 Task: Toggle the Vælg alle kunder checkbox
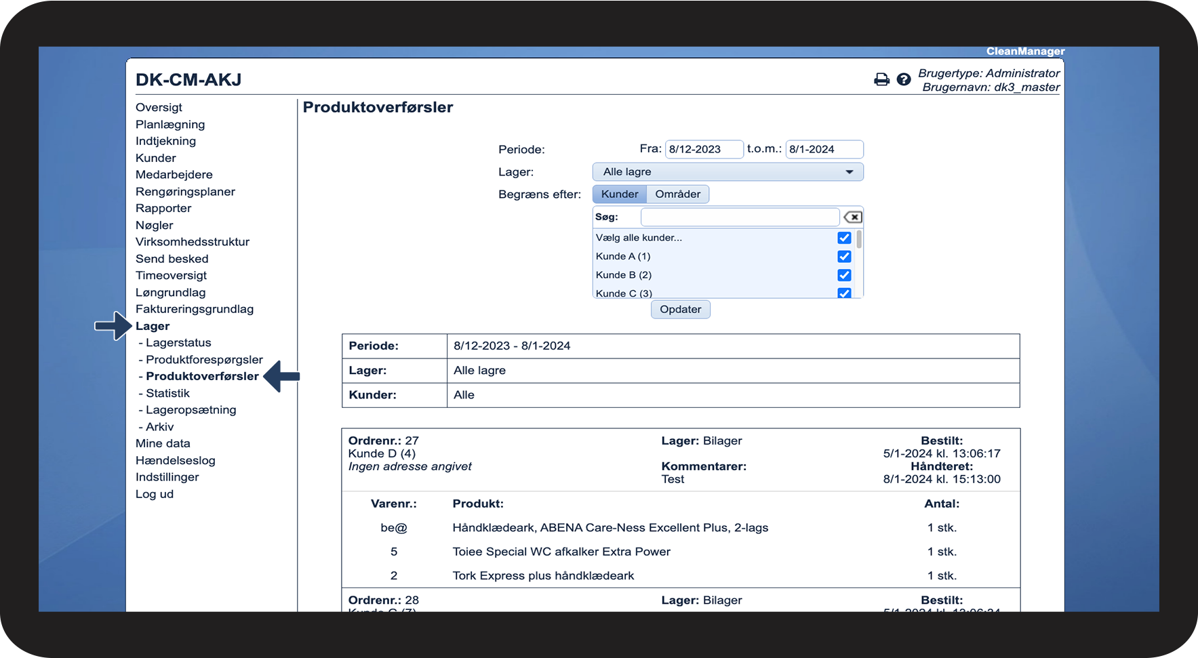click(844, 238)
